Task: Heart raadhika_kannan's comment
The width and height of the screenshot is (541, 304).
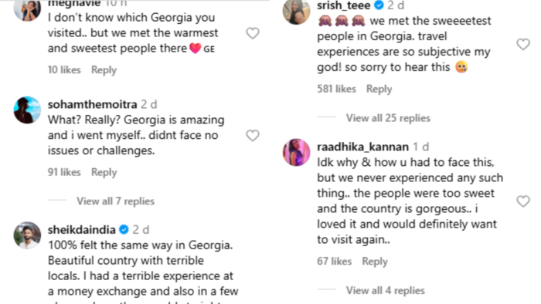Action: [x=523, y=201]
